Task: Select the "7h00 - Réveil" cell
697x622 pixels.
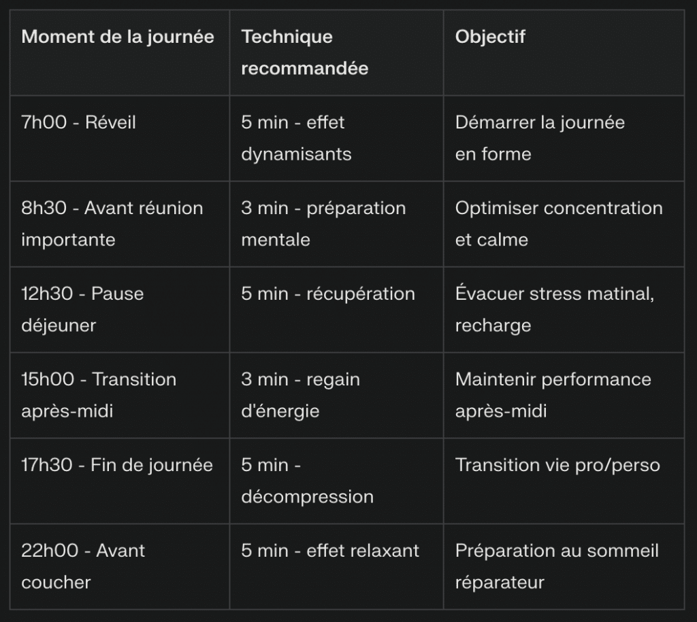Action: pos(79,122)
